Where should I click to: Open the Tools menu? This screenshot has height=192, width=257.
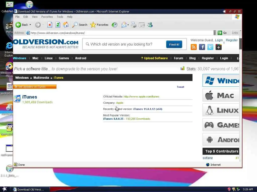pos(60,17)
